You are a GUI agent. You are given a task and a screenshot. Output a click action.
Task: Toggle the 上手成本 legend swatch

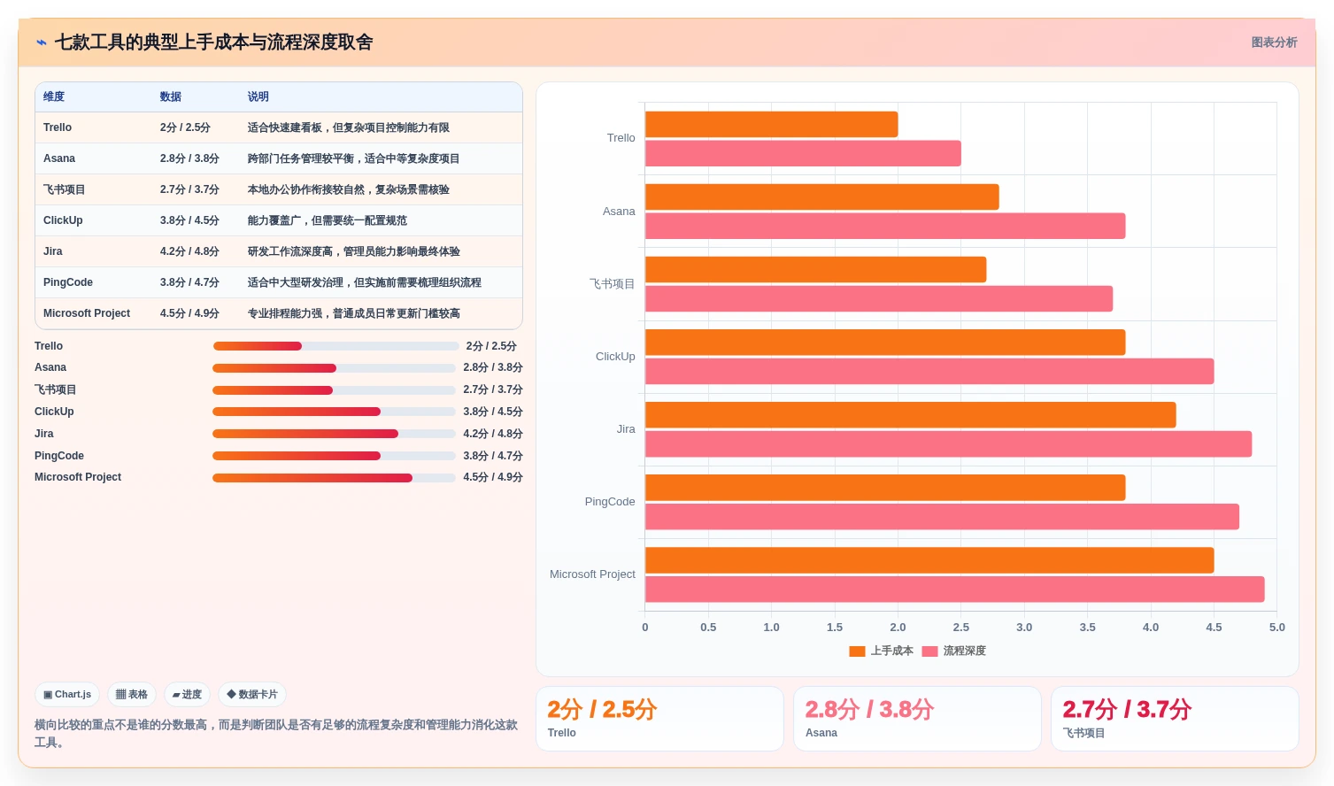point(857,651)
